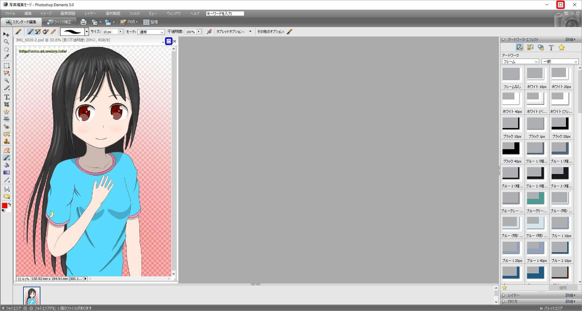Viewport: 582px width, 311px height.
Task: Expand the レイヤー palette
Action: click(503, 295)
